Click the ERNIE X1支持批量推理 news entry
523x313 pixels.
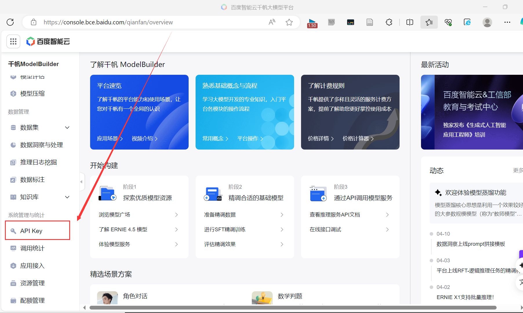click(x=465, y=297)
